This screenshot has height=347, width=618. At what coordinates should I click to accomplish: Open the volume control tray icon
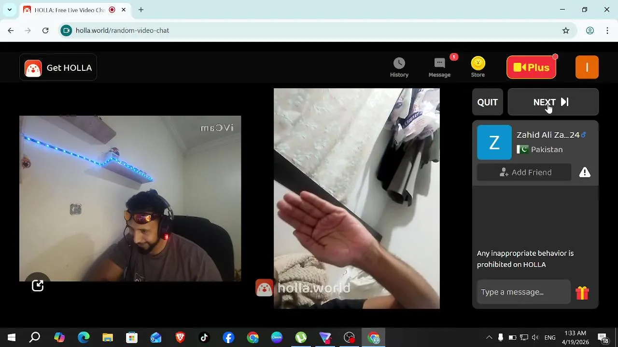click(x=535, y=337)
